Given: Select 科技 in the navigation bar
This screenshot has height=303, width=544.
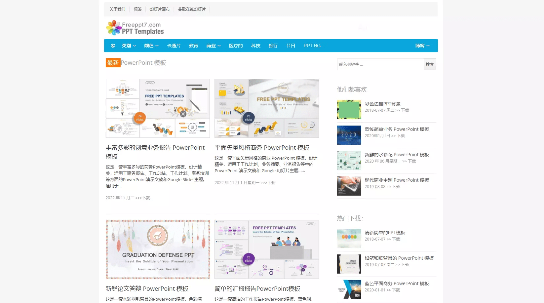Looking at the screenshot, I should pos(255,46).
